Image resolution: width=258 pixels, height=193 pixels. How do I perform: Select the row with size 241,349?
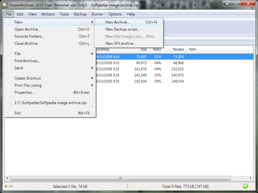tap(174, 75)
